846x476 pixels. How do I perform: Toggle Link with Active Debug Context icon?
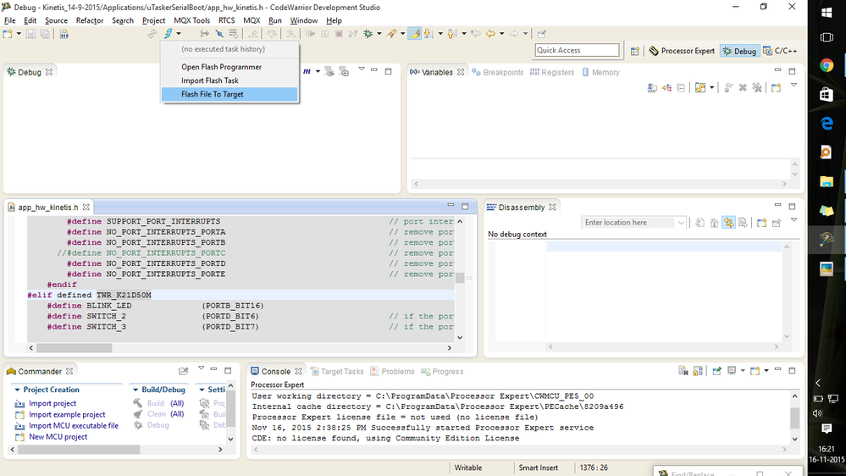pyautogui.click(x=728, y=223)
